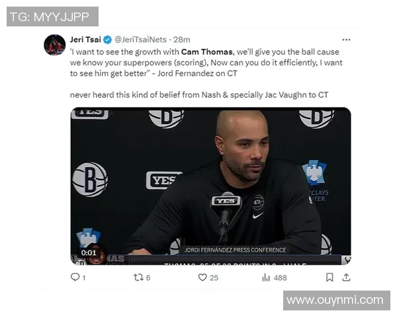Click the reply speech bubble icon

pyautogui.click(x=75, y=277)
